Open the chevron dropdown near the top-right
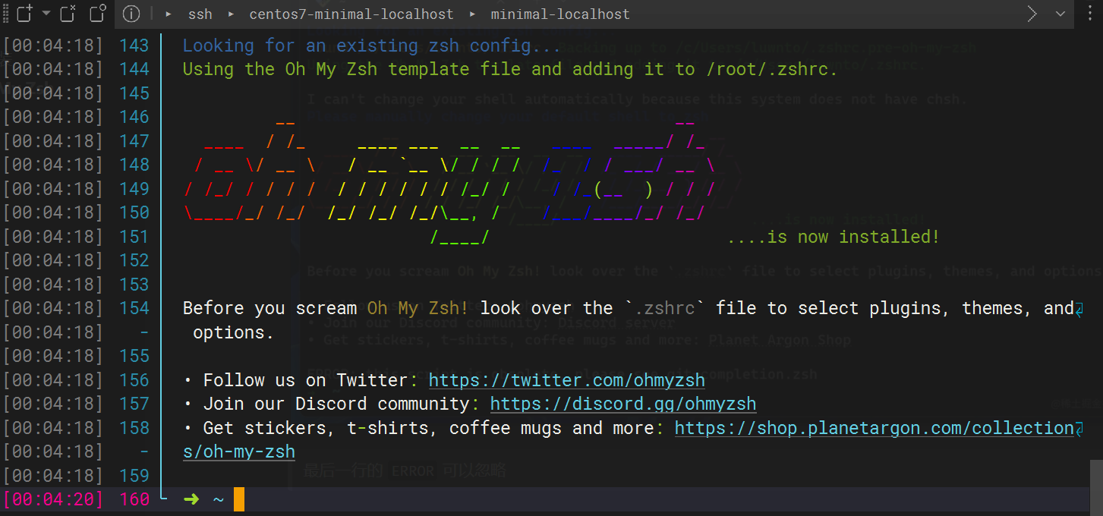The height and width of the screenshot is (516, 1103). click(1061, 13)
